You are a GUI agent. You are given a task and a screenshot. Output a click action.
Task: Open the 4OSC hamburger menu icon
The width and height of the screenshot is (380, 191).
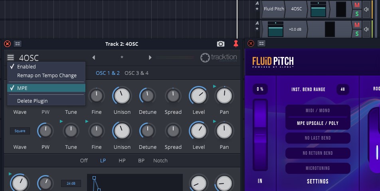point(10,57)
